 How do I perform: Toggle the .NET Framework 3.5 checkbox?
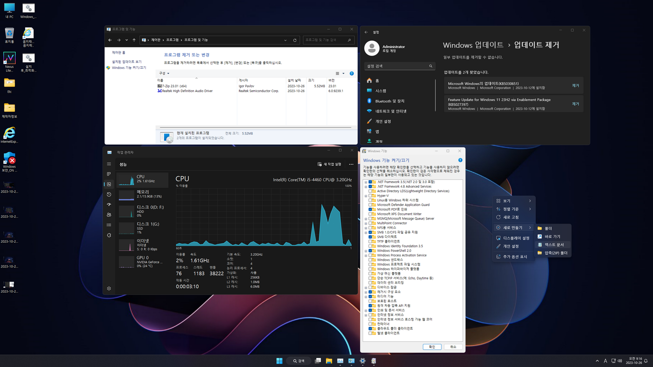point(370,182)
